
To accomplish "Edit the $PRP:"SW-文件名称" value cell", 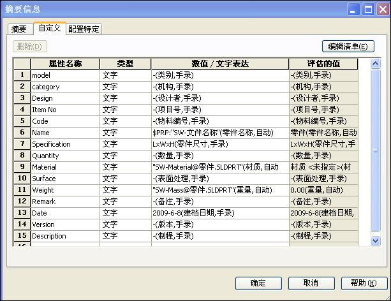I will [x=220, y=133].
